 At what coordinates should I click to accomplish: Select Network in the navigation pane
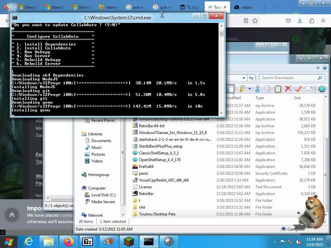click(95, 215)
